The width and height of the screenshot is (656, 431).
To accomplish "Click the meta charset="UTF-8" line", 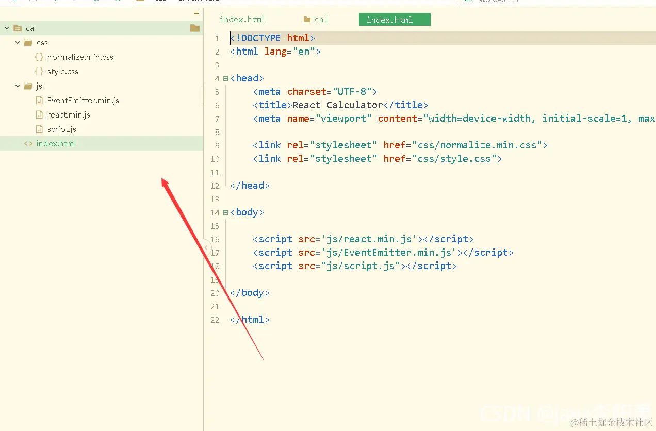I will pos(315,92).
